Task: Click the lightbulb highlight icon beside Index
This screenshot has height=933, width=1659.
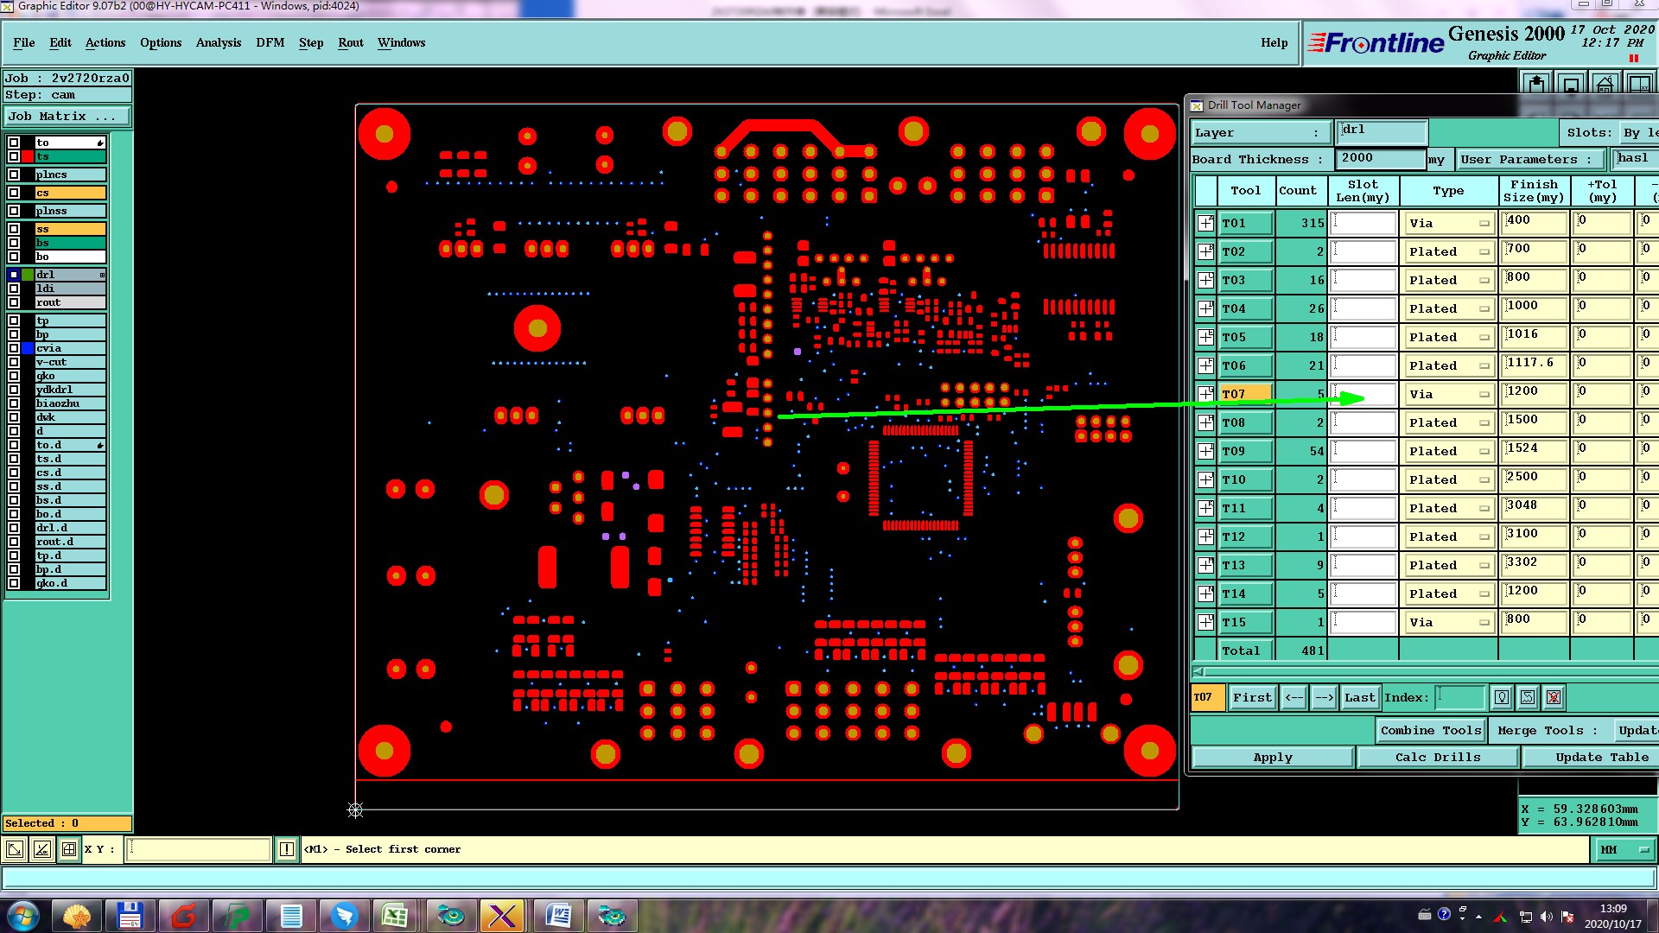Action: (1502, 698)
